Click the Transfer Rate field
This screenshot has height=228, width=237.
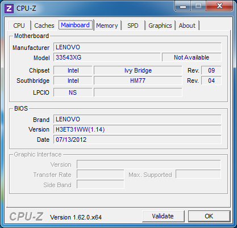101,175
